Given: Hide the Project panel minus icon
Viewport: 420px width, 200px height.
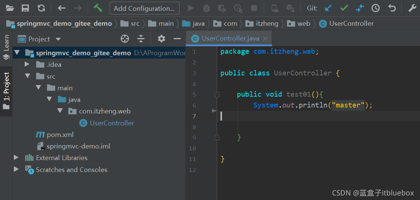Looking at the screenshot, I should (x=177, y=39).
